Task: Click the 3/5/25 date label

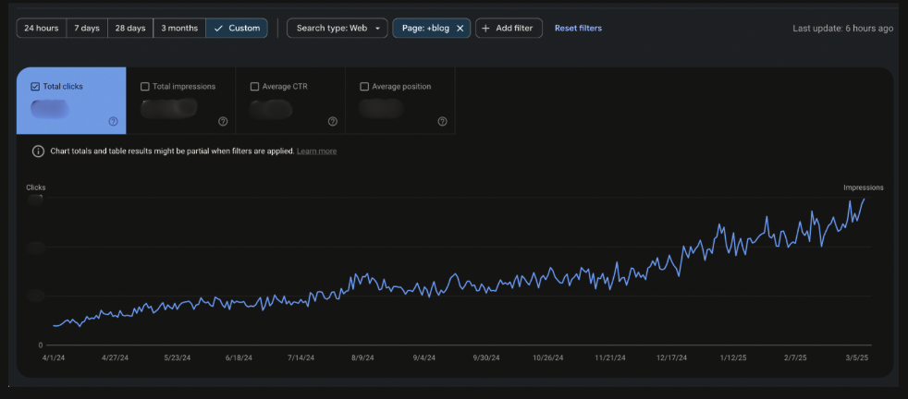Action: pyautogui.click(x=858, y=358)
